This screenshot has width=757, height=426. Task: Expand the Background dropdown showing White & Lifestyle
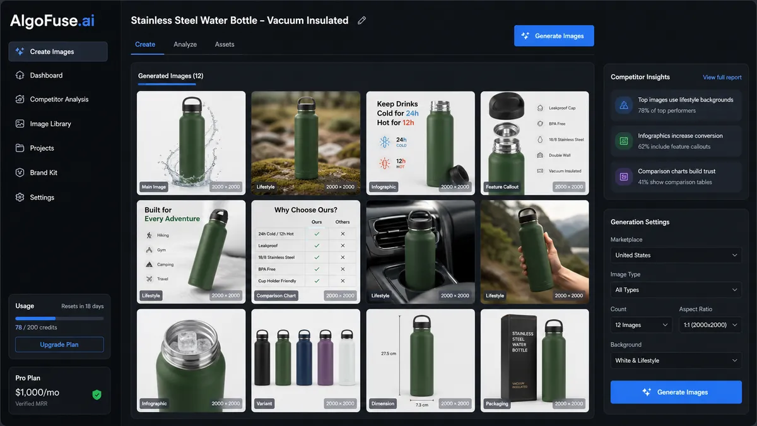676,360
